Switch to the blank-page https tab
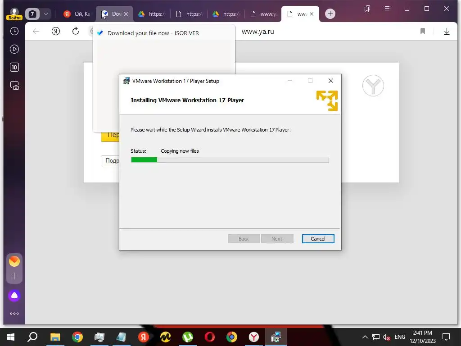This screenshot has height=346, width=461. coord(189,14)
